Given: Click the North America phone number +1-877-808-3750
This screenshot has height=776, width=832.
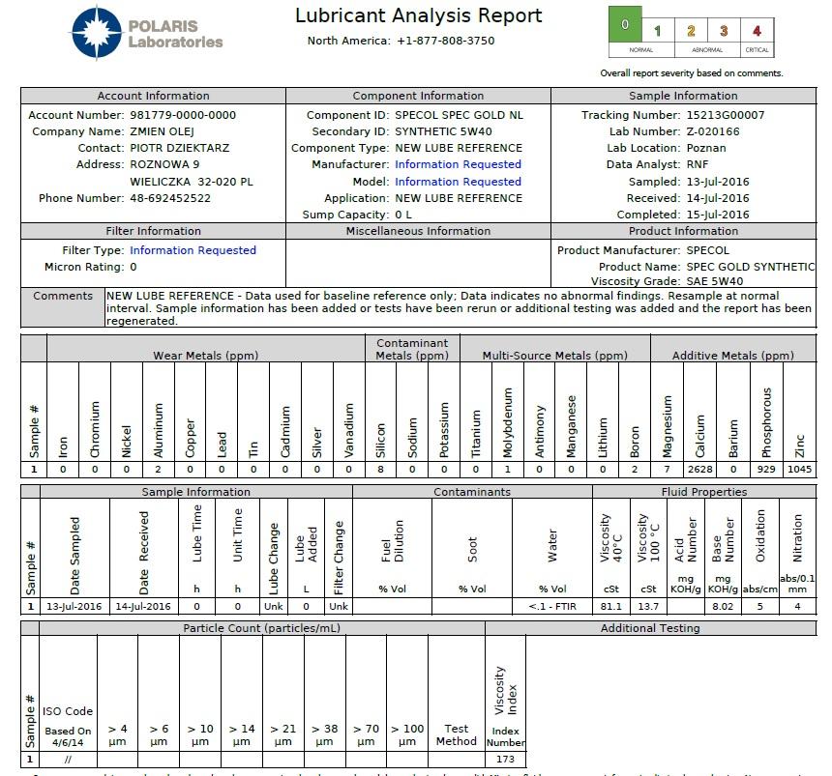Looking at the screenshot, I should (x=446, y=41).
